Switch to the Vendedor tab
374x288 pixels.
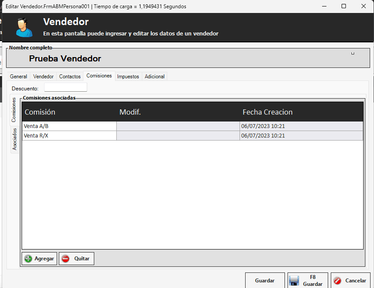[43, 77]
